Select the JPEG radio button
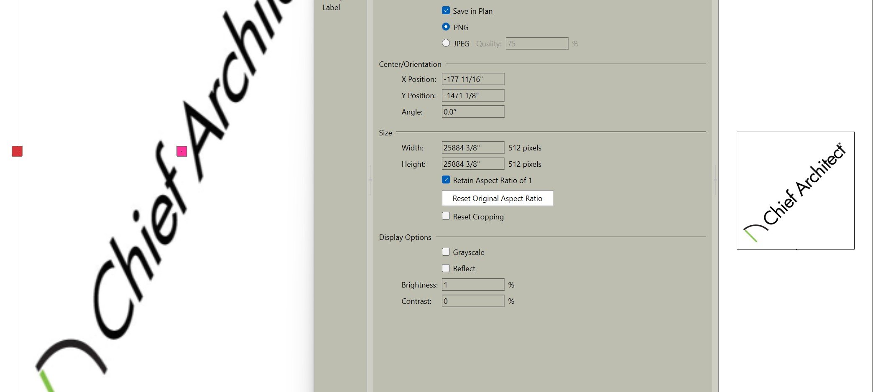 pos(446,43)
